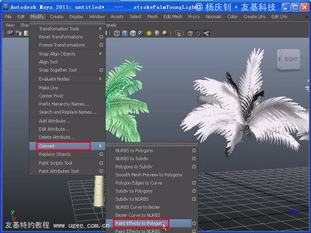Open the Color menu

pos(232,17)
